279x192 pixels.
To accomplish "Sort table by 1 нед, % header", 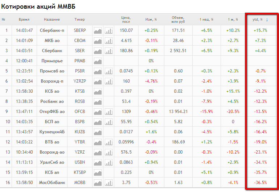I will click(x=206, y=20).
